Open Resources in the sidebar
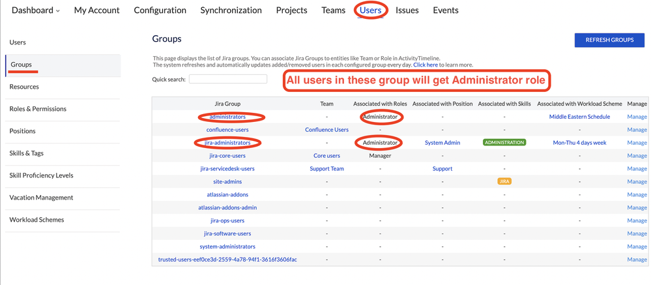Viewport: 651px width, 285px height. 24,87
